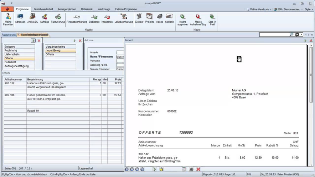Open Meine Favoriten
The width and height of the screenshot is (315, 177).
(8, 19)
